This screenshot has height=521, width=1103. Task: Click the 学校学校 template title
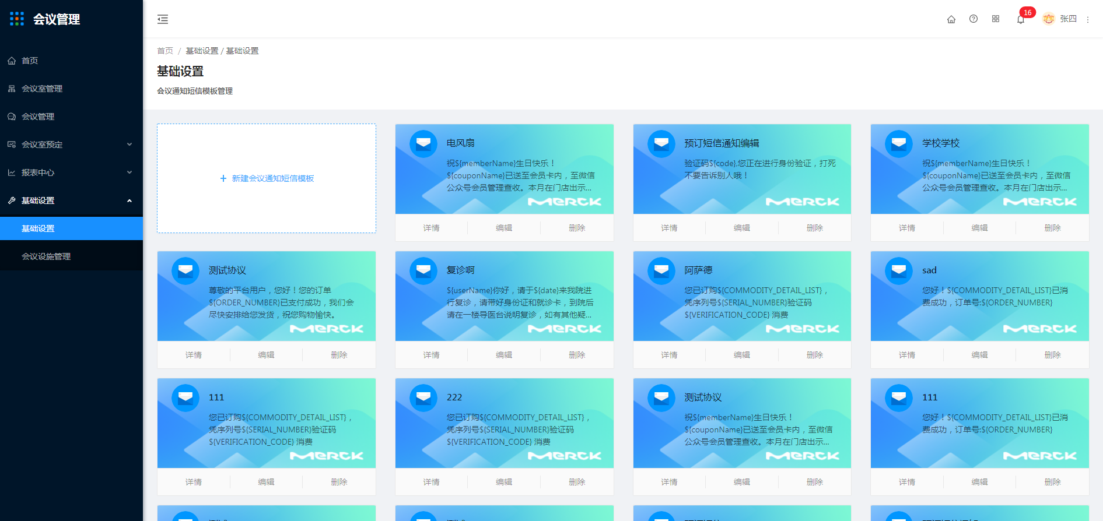pos(941,143)
